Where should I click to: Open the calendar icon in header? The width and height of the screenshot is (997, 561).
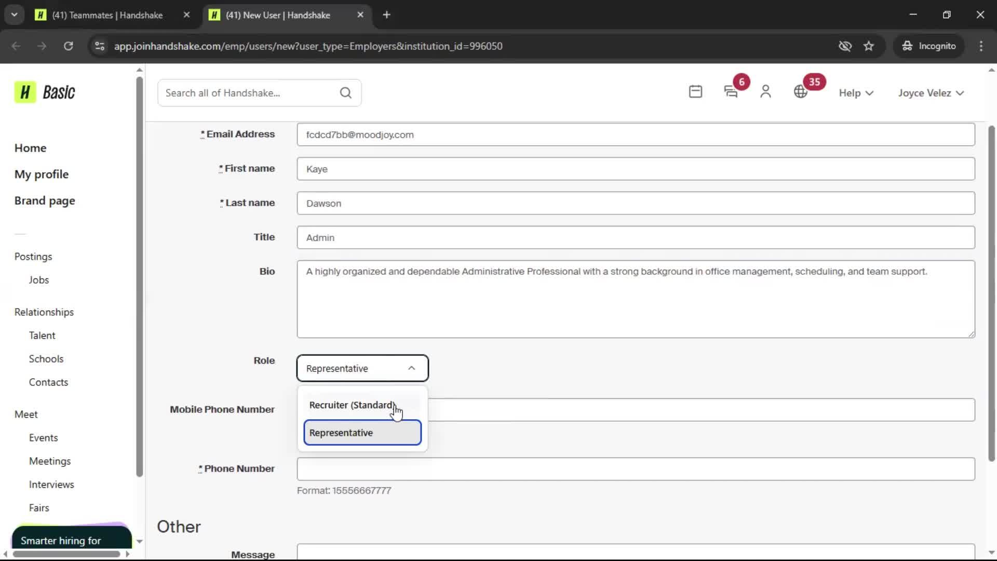[695, 92]
